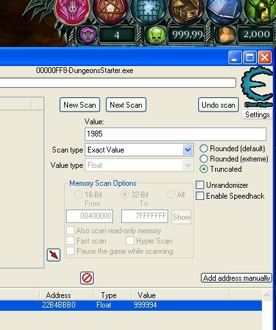Click the red arrow add-to-list icon
Image resolution: width=276 pixels, height=330 pixels.
[x=53, y=255]
